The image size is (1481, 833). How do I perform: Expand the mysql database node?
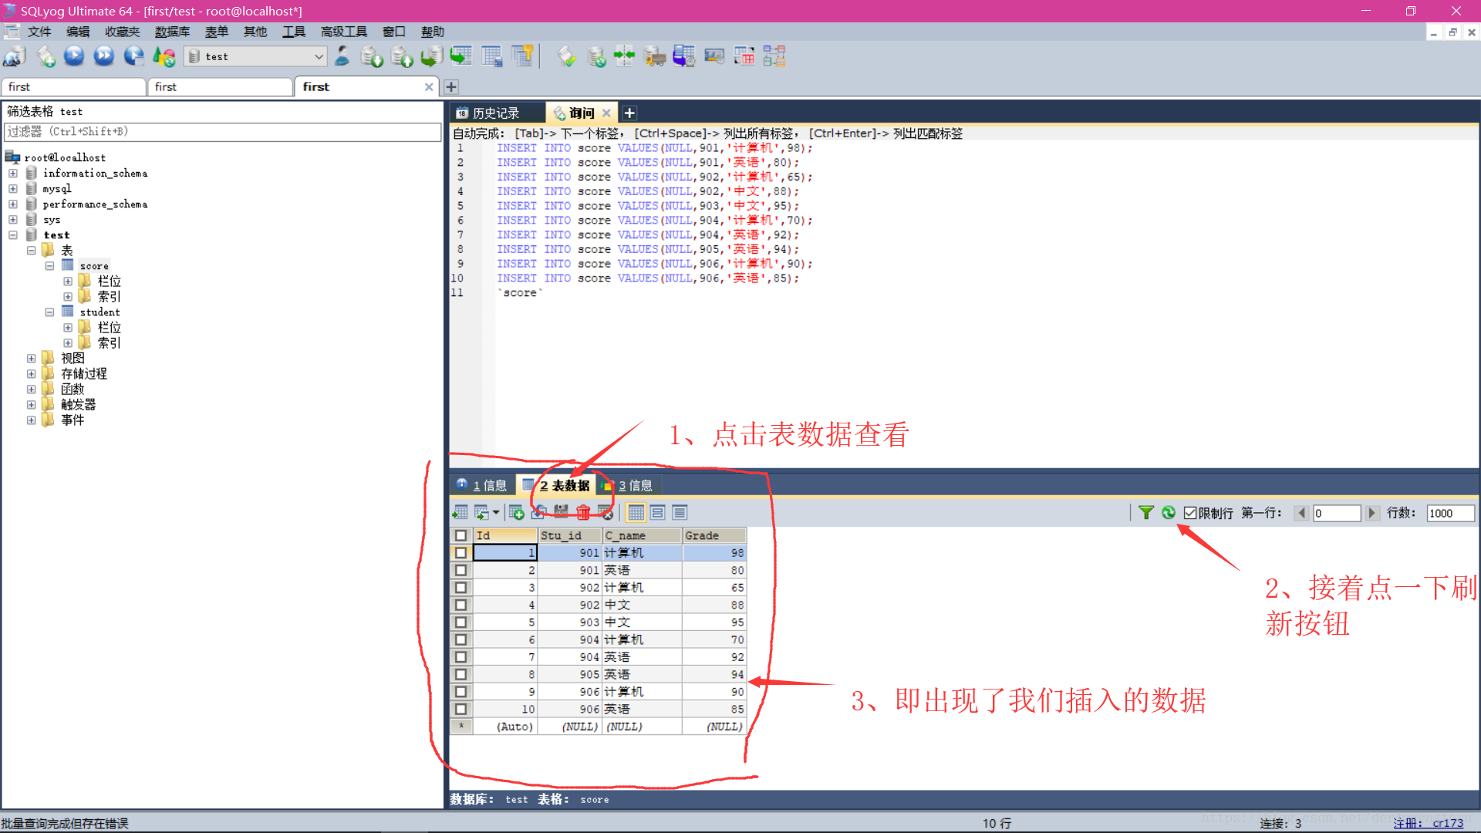(13, 189)
